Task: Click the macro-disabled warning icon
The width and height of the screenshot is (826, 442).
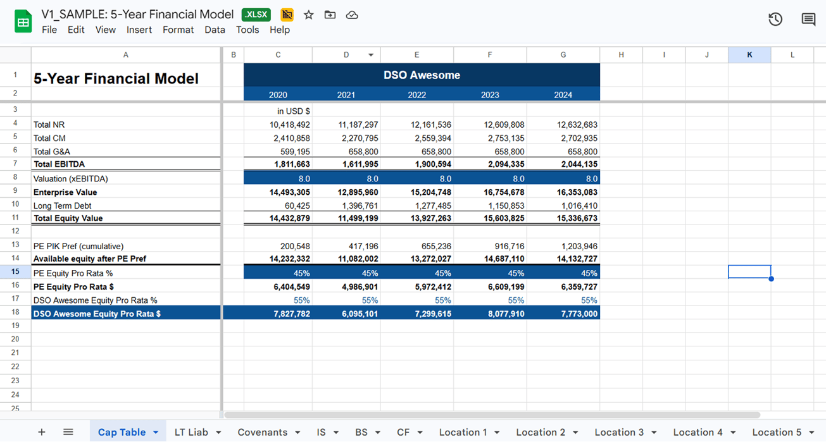Action: [x=287, y=15]
